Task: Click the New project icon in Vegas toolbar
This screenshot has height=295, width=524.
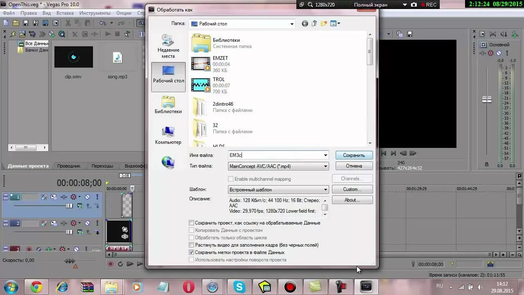Action: coord(6,23)
